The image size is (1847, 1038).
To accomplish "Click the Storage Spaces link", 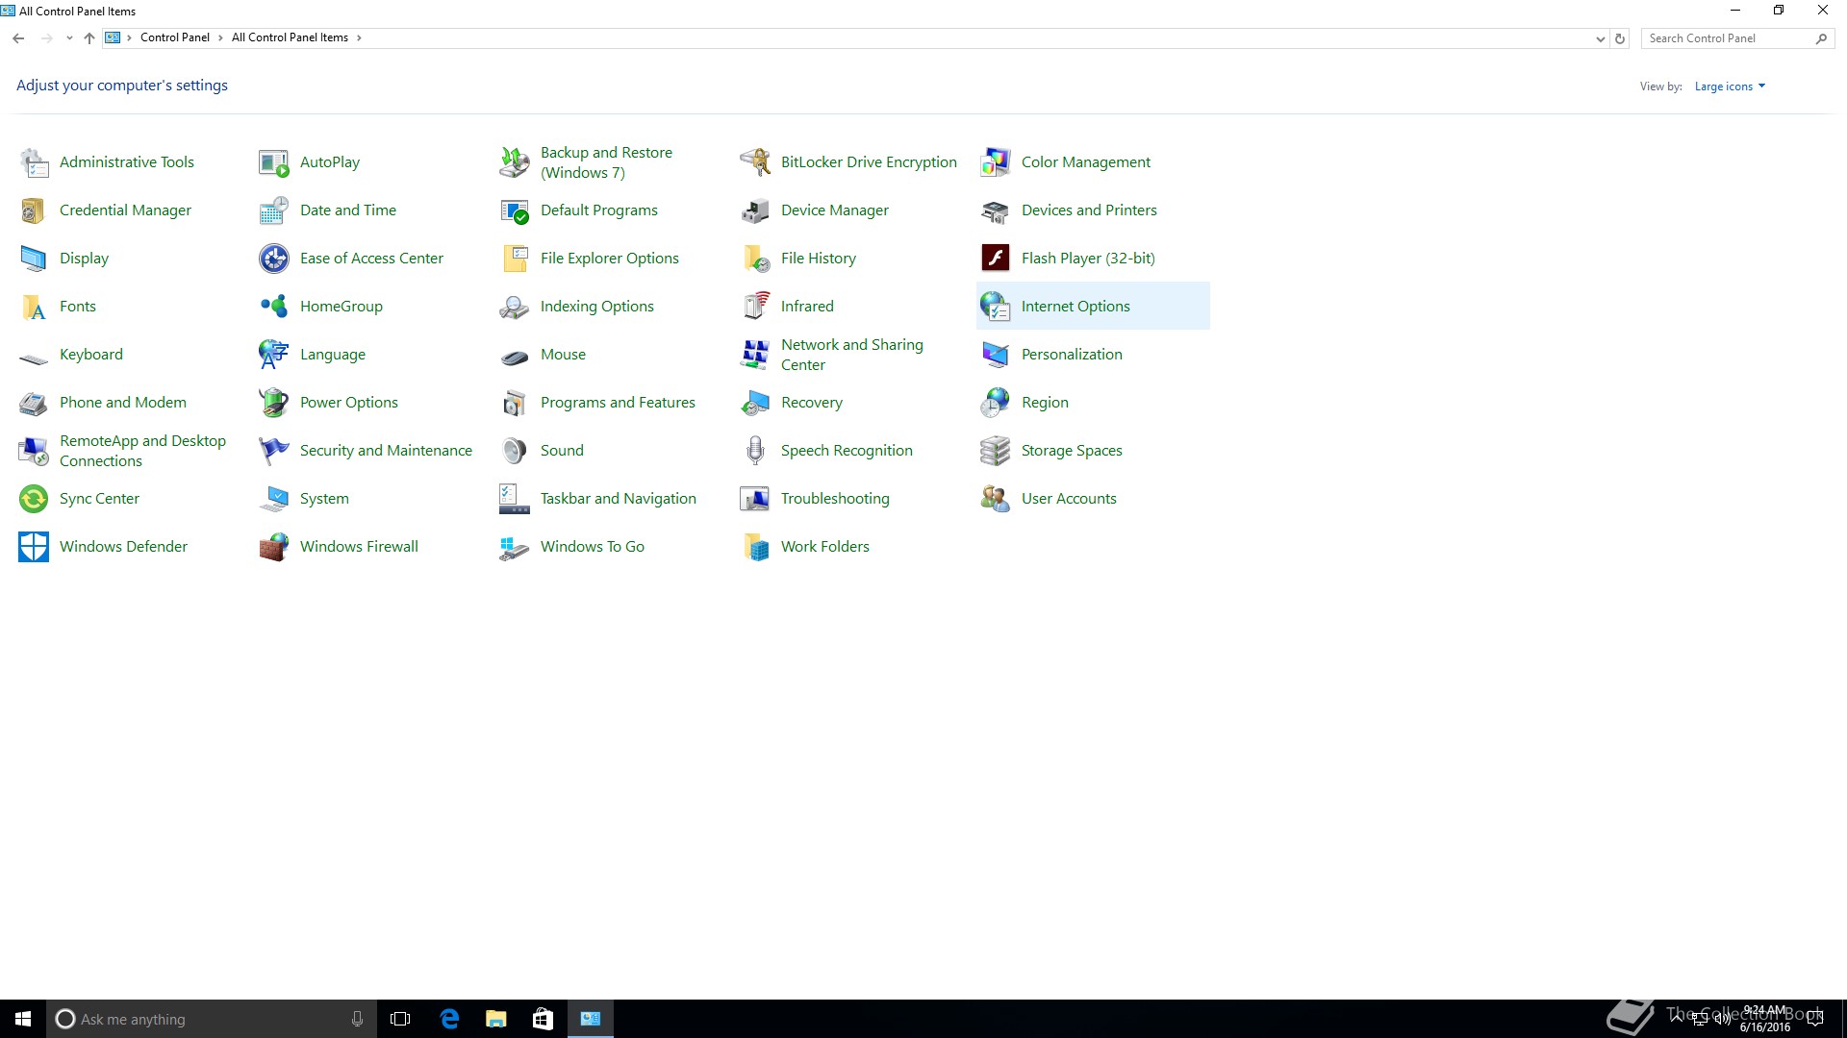I will (1072, 451).
